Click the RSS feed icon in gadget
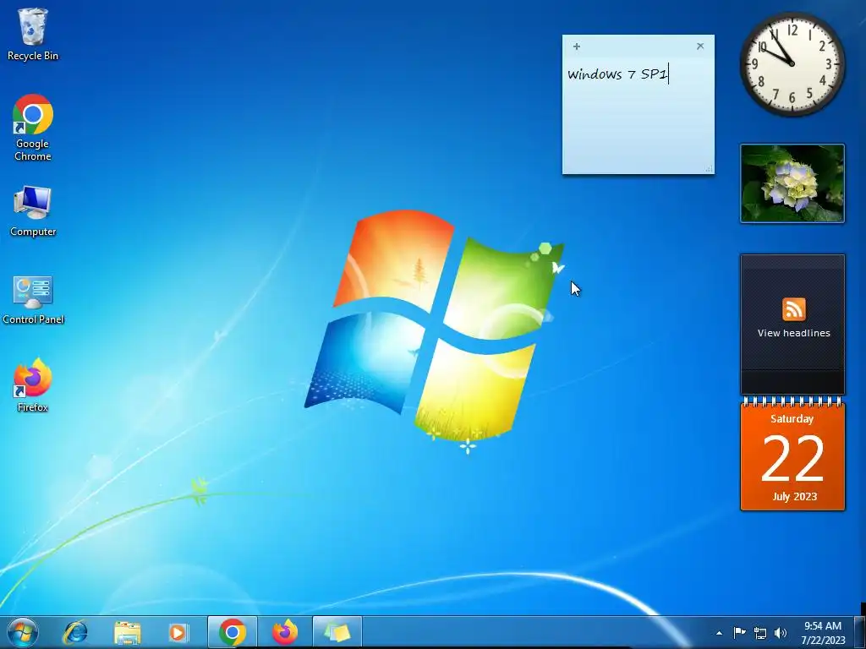The image size is (866, 649). [x=793, y=309]
